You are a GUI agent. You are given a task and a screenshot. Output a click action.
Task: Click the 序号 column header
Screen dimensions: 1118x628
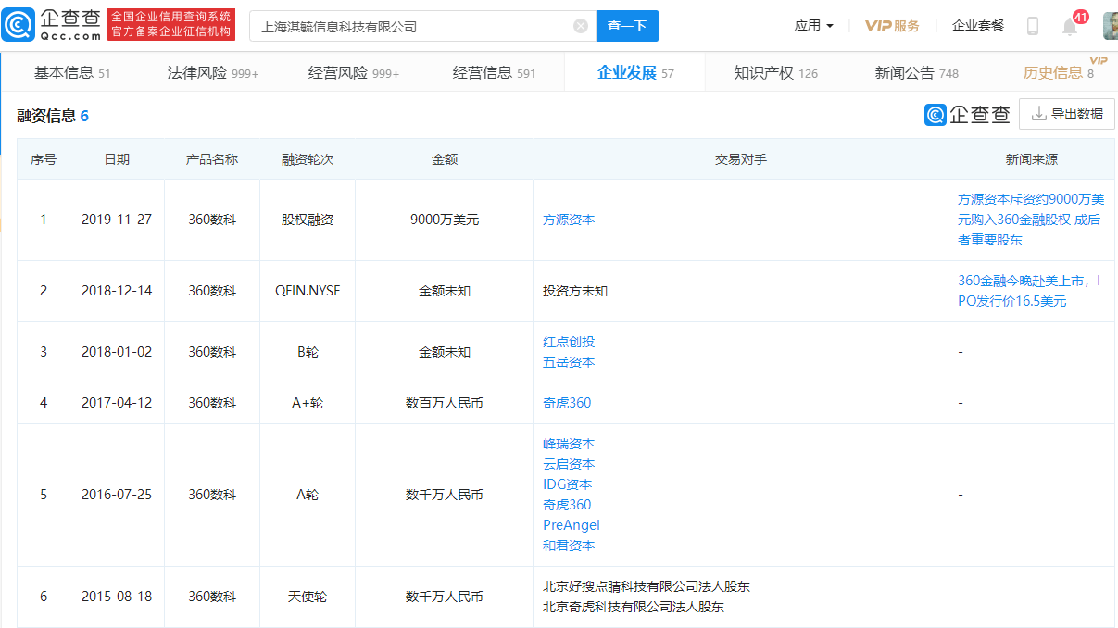pyautogui.click(x=44, y=159)
